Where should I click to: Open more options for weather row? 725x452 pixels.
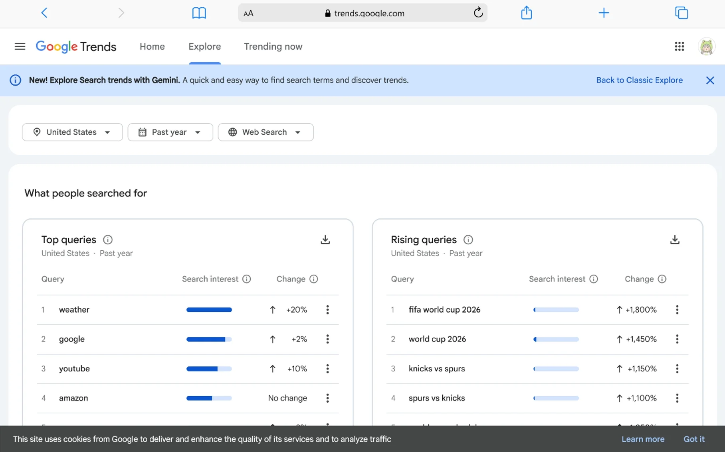[x=327, y=310]
